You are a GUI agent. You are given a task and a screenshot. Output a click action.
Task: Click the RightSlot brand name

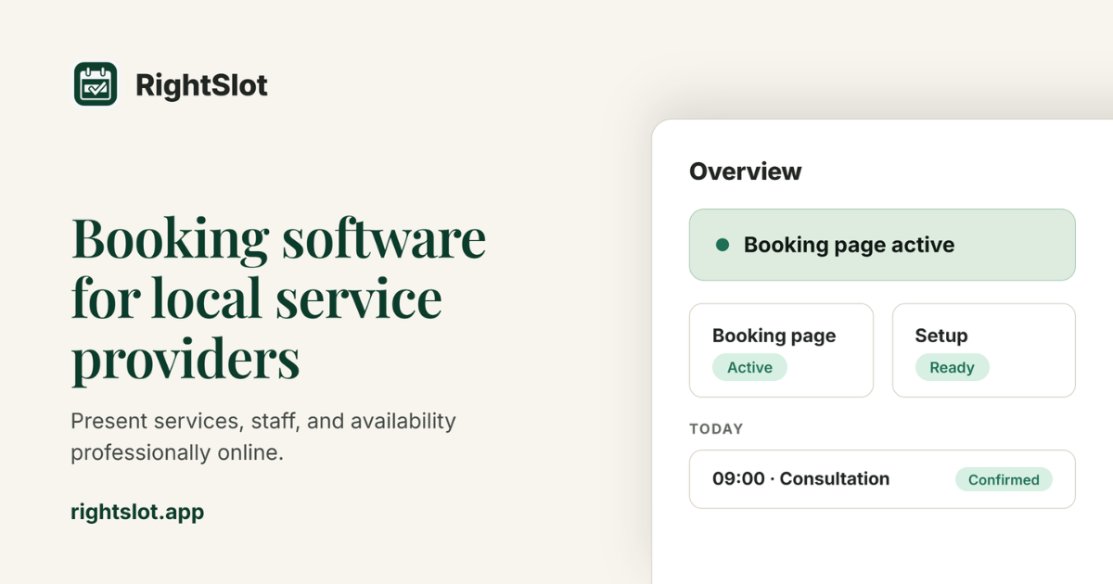pos(201,85)
